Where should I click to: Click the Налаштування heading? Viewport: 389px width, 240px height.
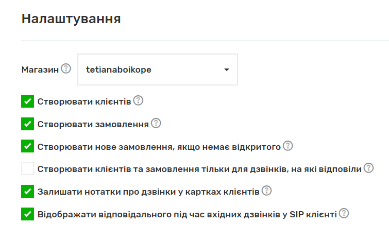click(x=71, y=20)
